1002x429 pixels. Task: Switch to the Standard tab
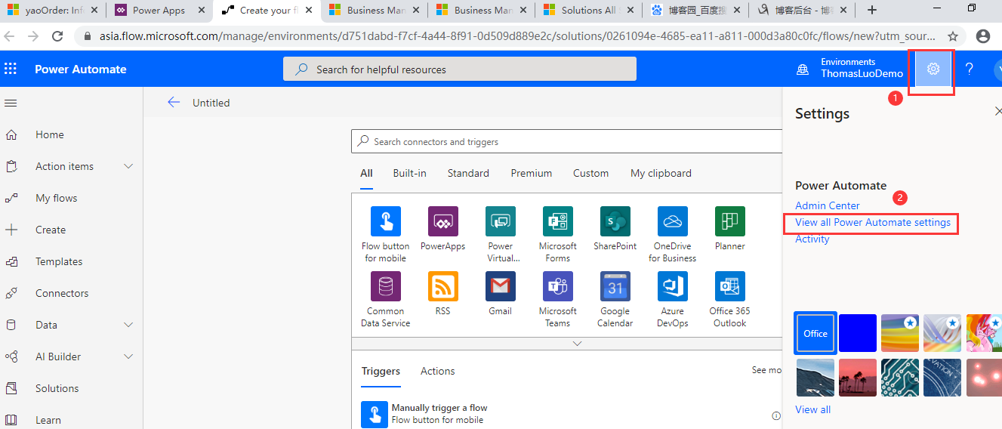pos(468,173)
